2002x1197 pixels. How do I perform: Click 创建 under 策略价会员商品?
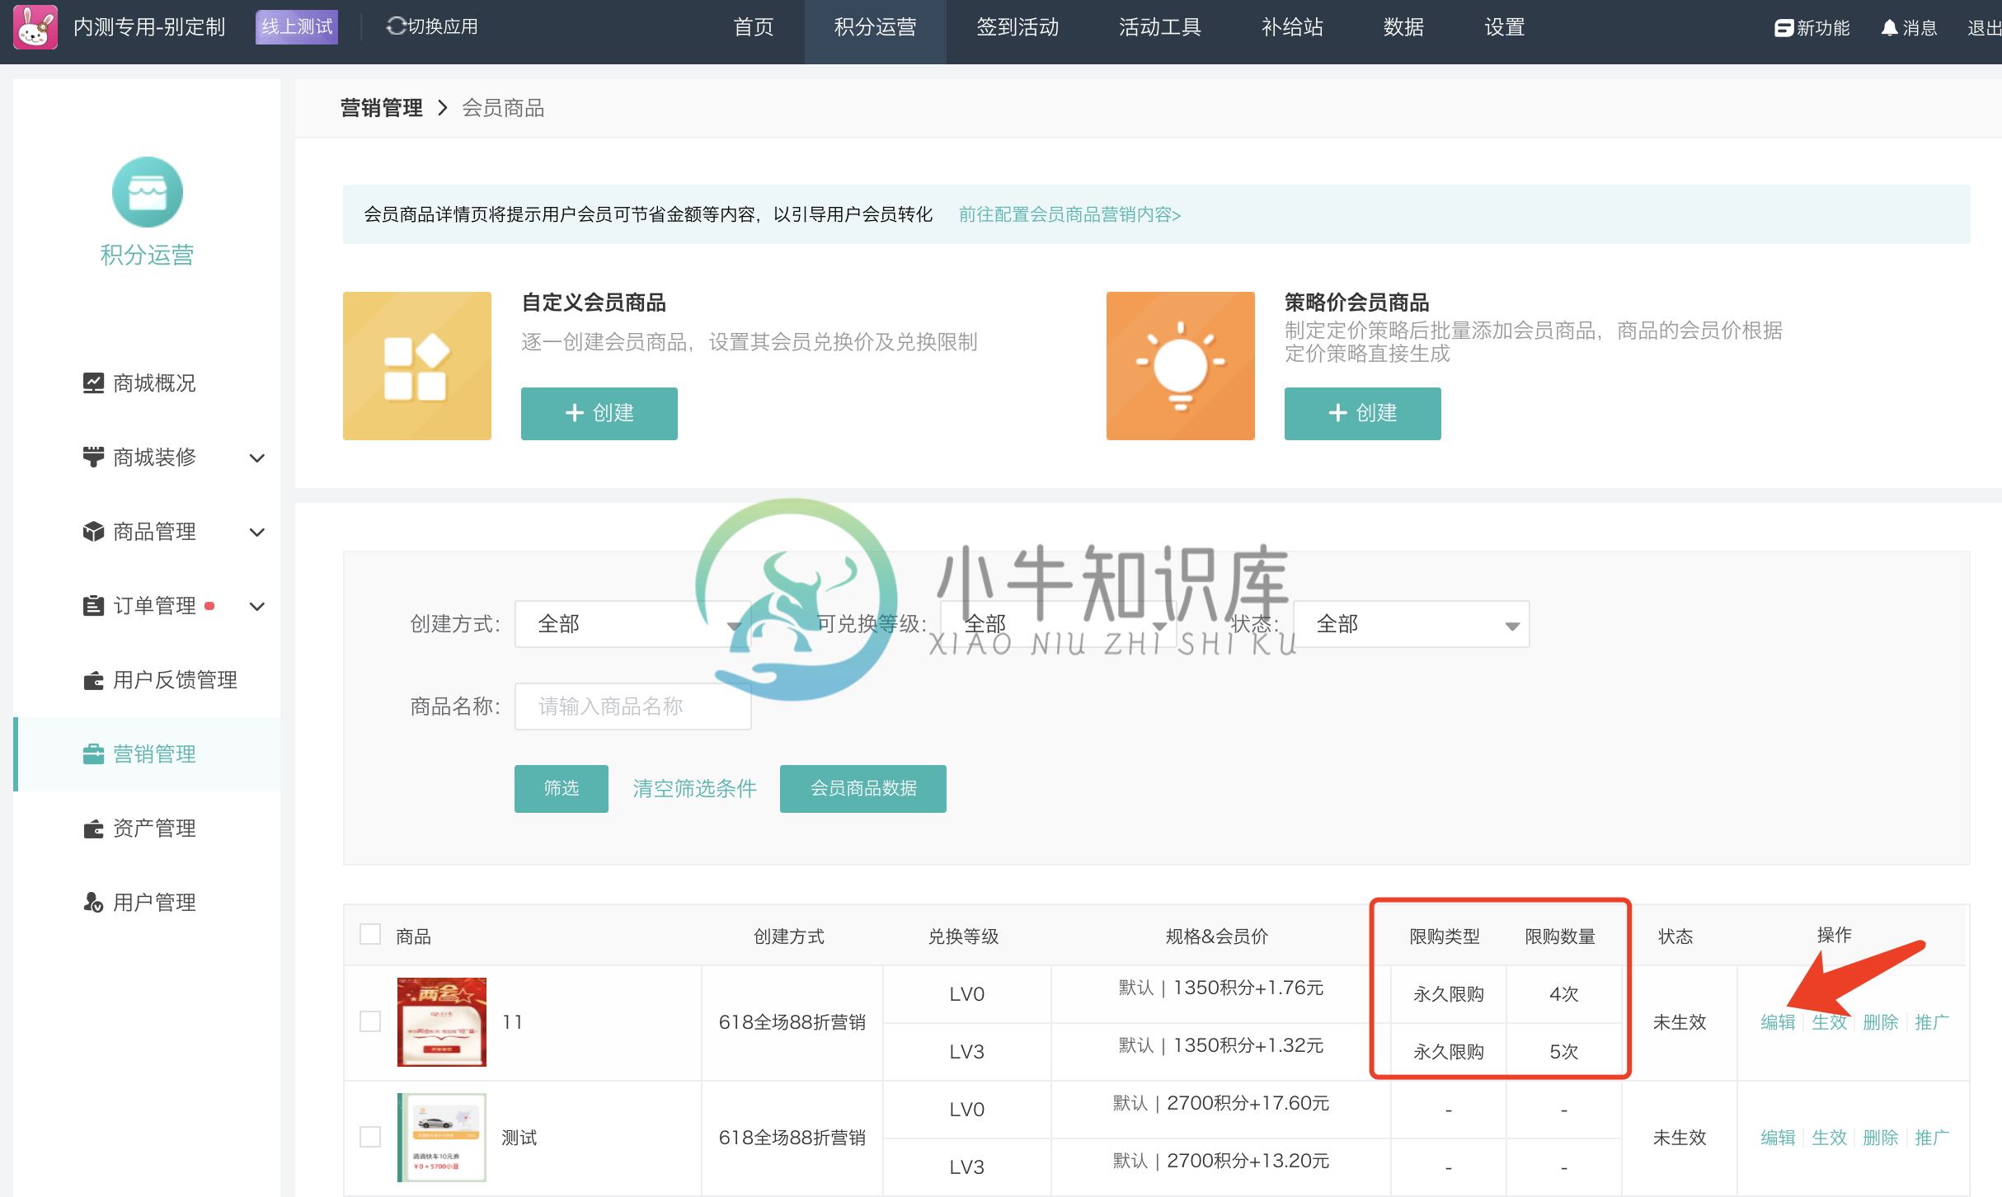pos(1363,413)
